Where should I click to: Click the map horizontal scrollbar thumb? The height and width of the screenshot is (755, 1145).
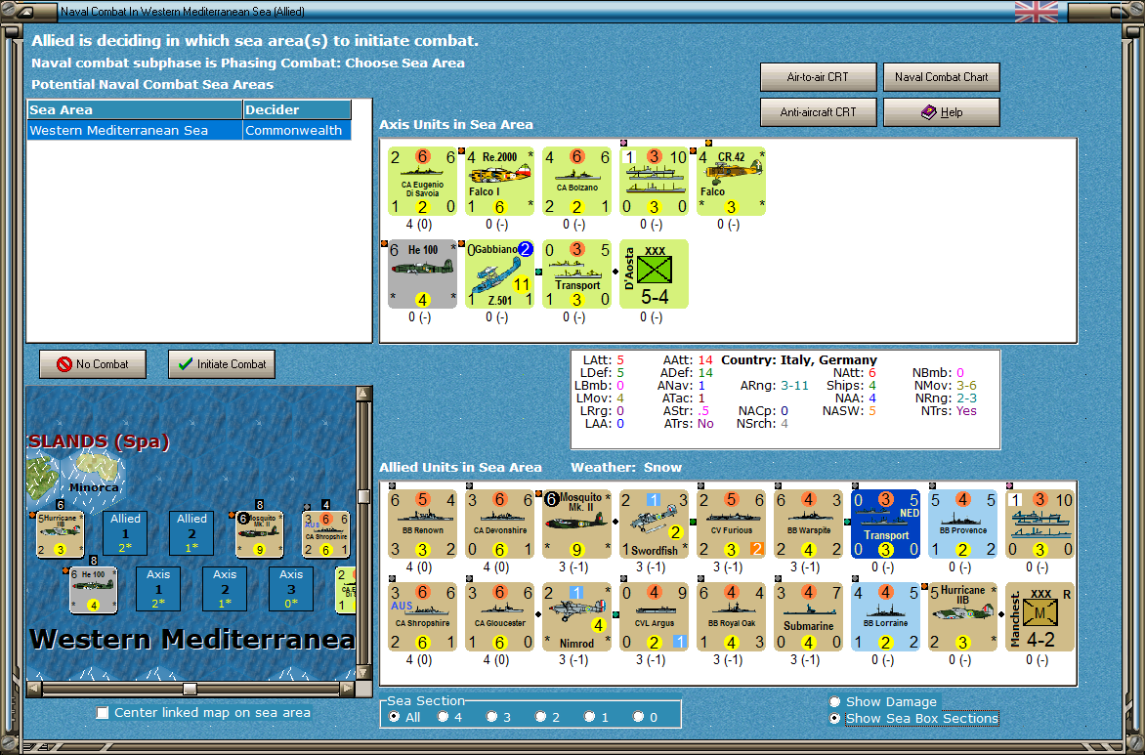pyautogui.click(x=190, y=689)
